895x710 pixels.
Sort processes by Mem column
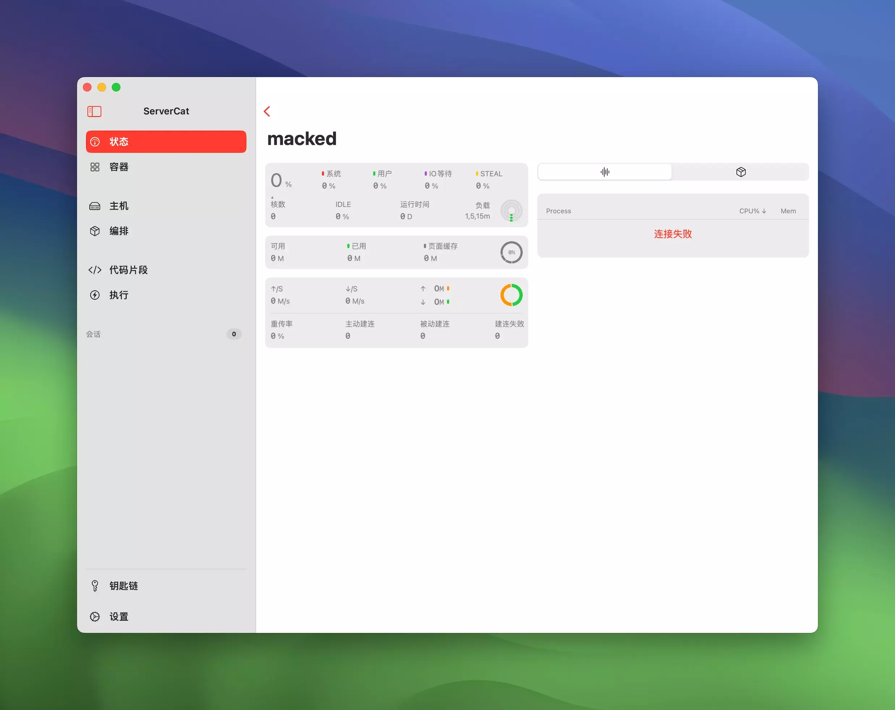coord(788,211)
